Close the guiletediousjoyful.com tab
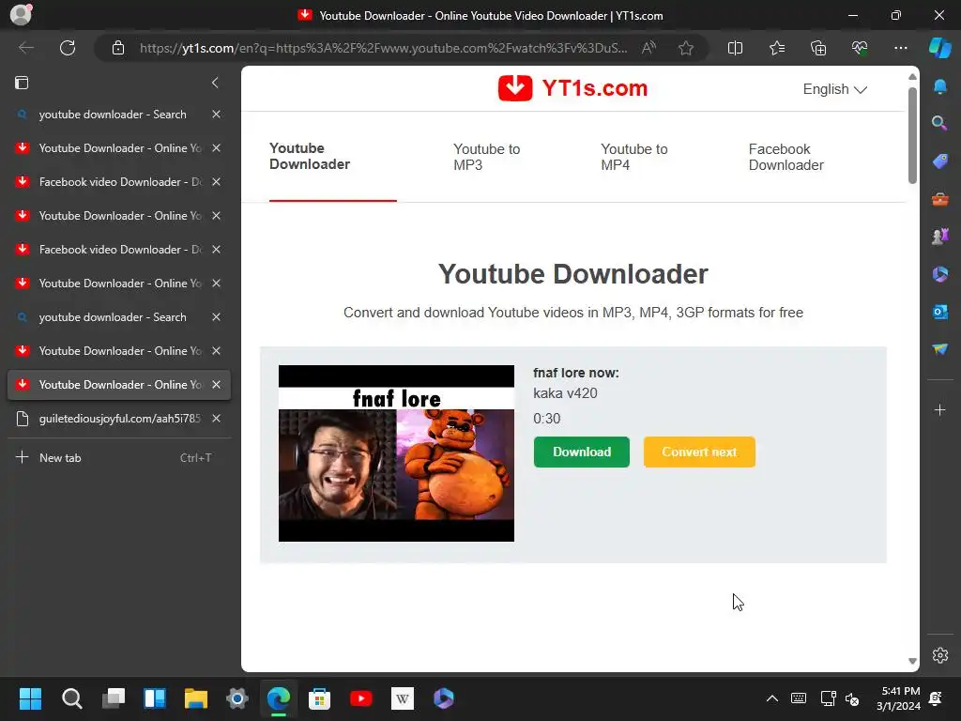 tap(217, 419)
